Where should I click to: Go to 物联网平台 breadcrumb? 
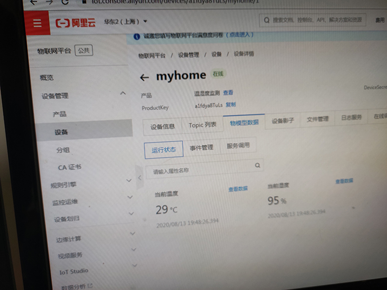pyautogui.click(x=152, y=56)
